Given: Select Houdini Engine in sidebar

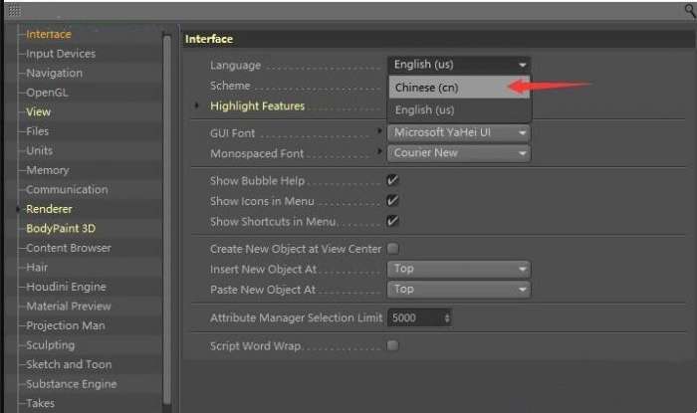Looking at the screenshot, I should [66, 287].
